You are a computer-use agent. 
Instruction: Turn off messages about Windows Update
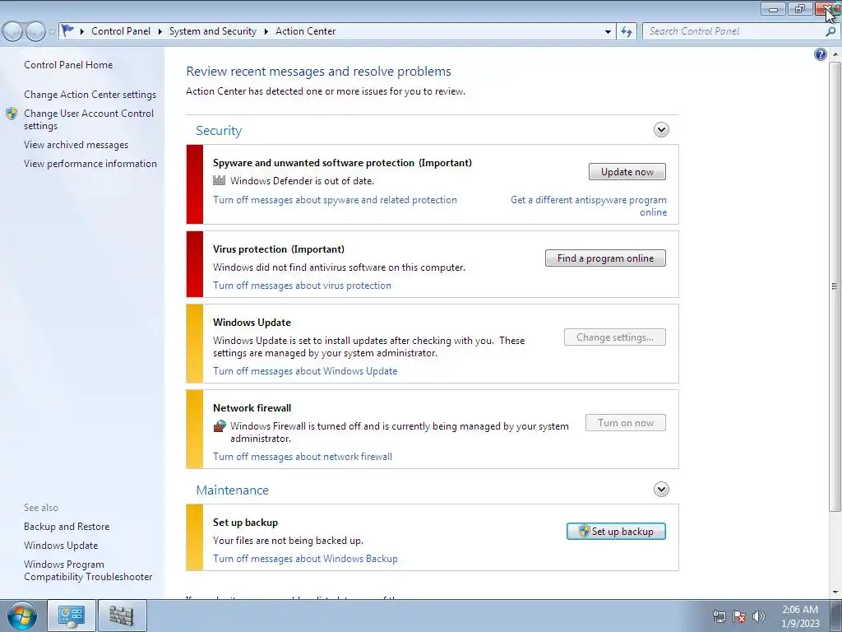click(x=305, y=371)
